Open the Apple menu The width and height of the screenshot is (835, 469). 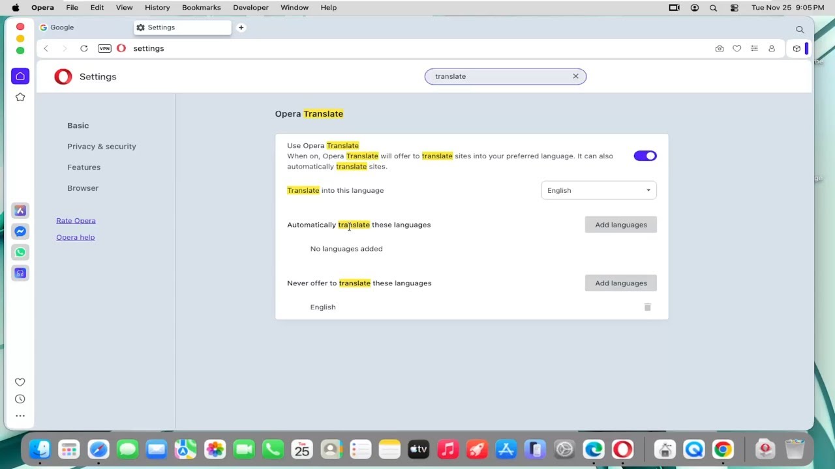pyautogui.click(x=16, y=8)
